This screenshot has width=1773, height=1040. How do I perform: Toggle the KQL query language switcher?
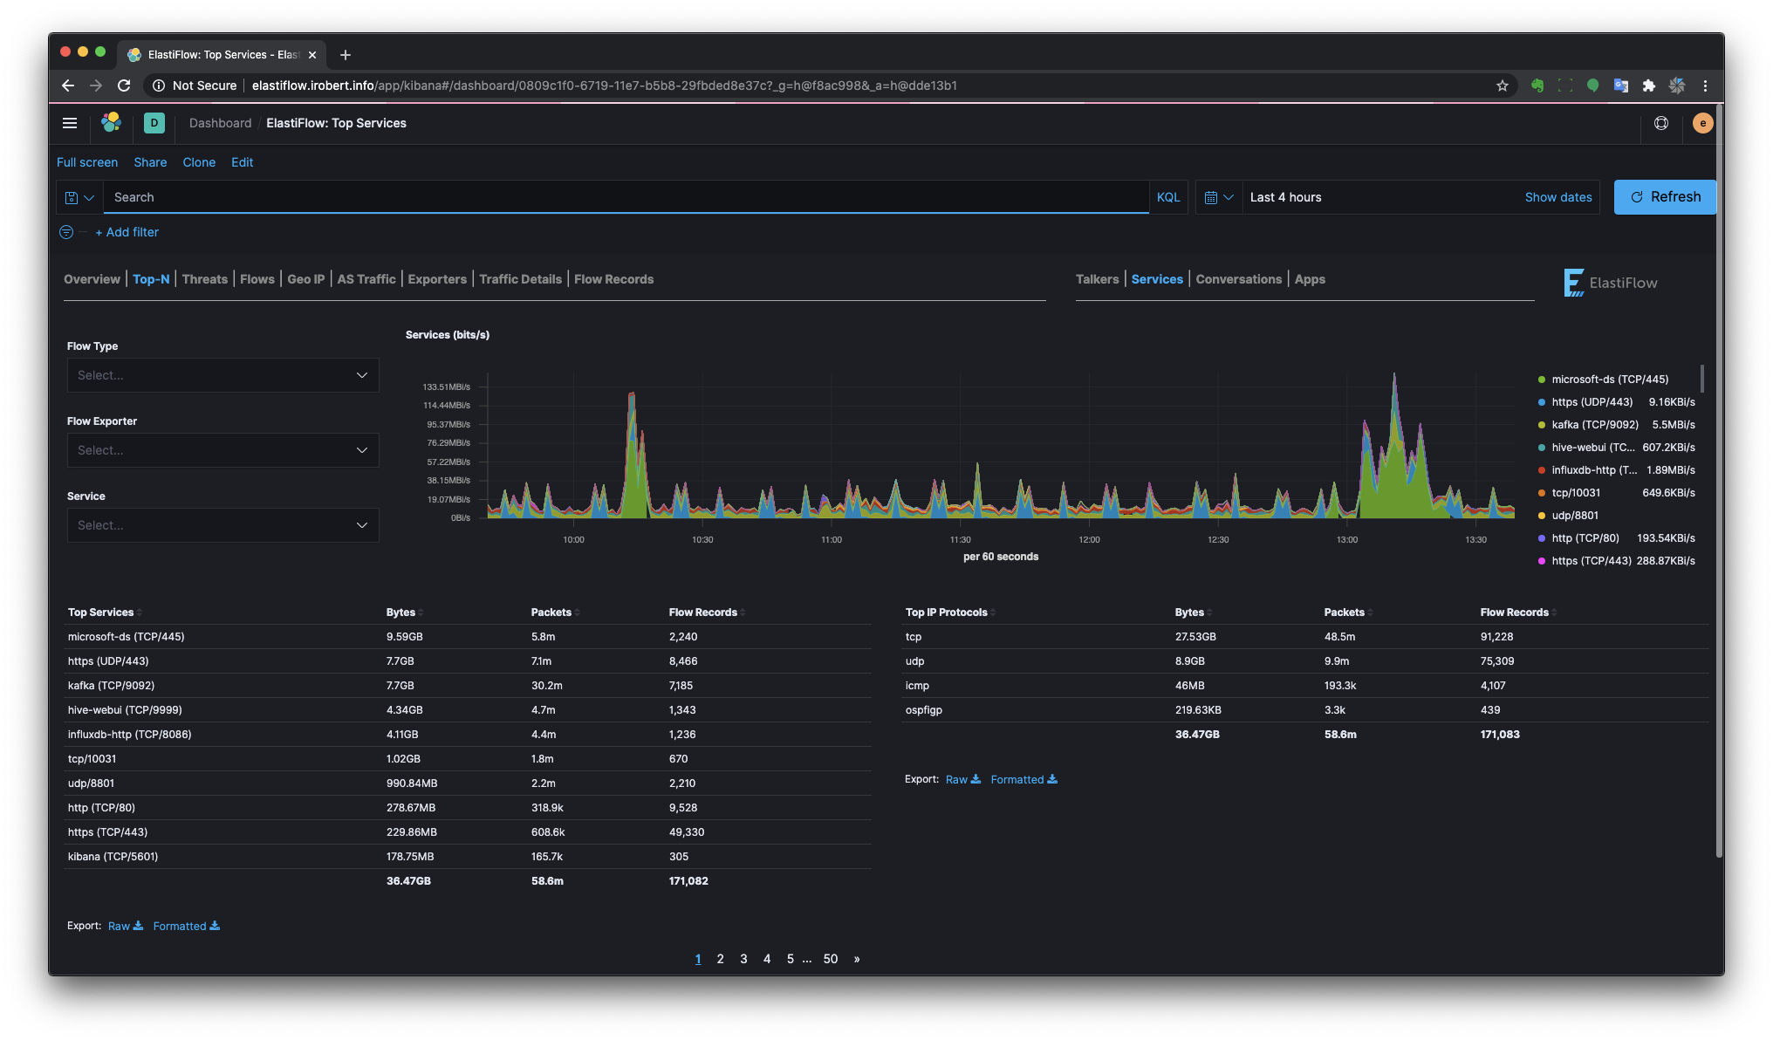pos(1168,197)
